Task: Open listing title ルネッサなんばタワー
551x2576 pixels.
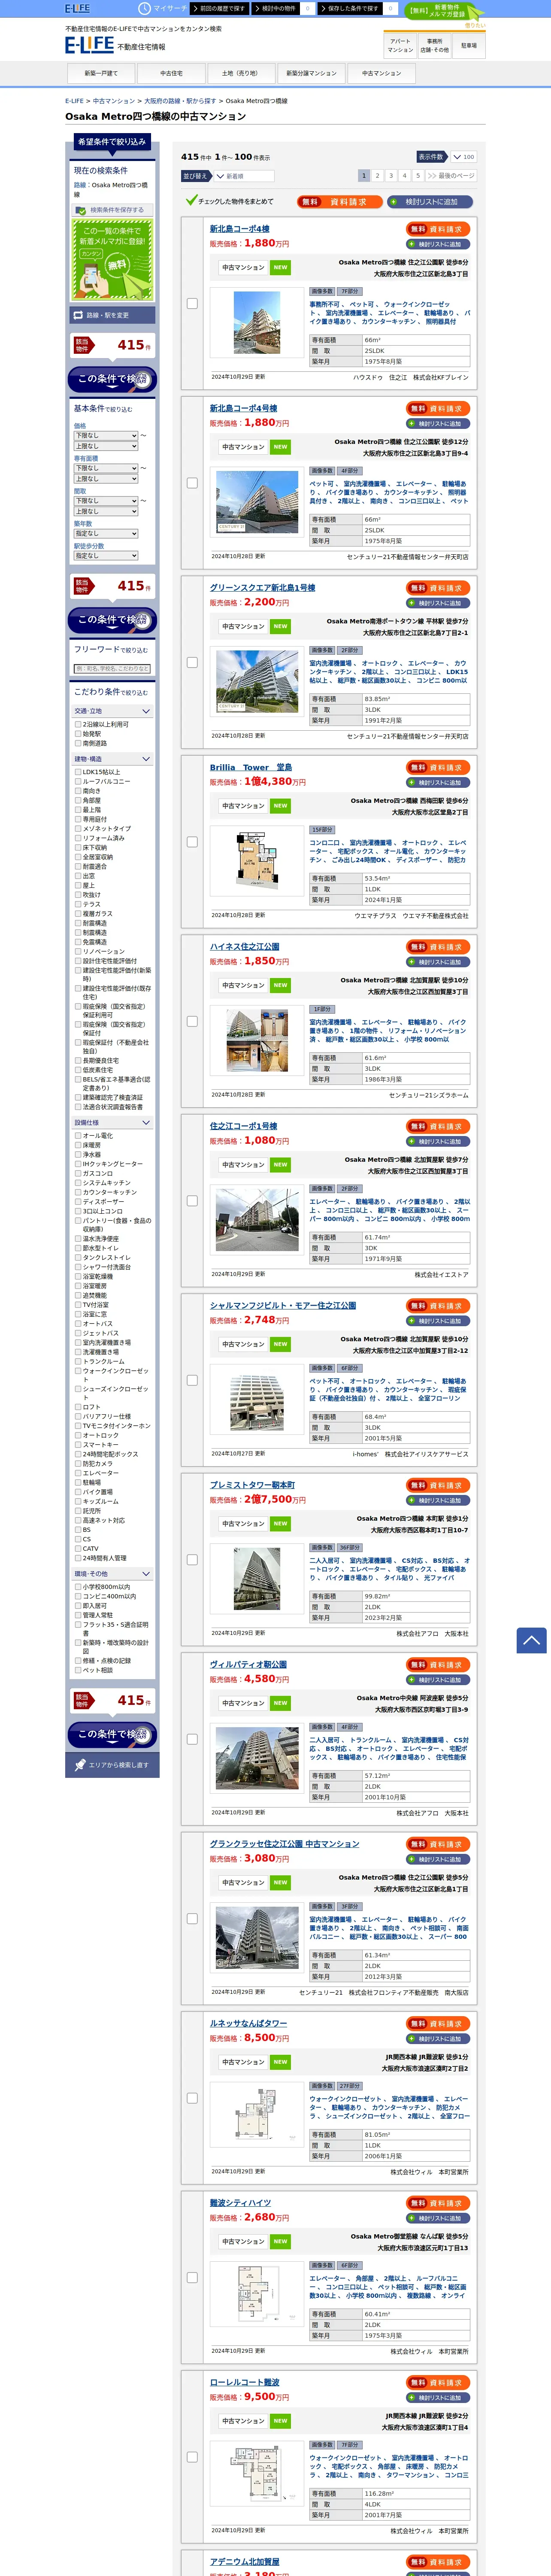Action: coord(248,2023)
